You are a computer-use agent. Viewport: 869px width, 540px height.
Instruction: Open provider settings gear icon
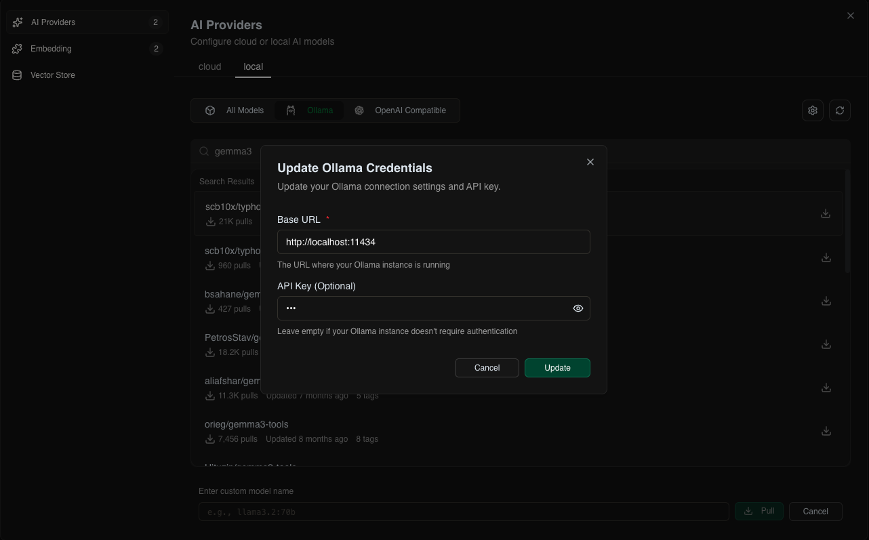[813, 110]
